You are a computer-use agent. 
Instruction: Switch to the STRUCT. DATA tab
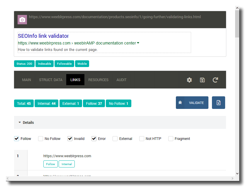point(51,80)
